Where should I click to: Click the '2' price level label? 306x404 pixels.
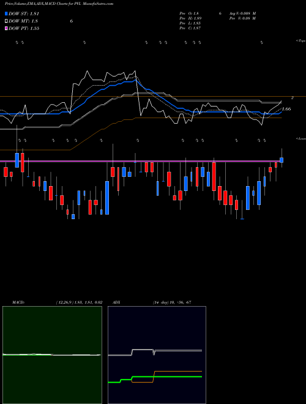293,98
